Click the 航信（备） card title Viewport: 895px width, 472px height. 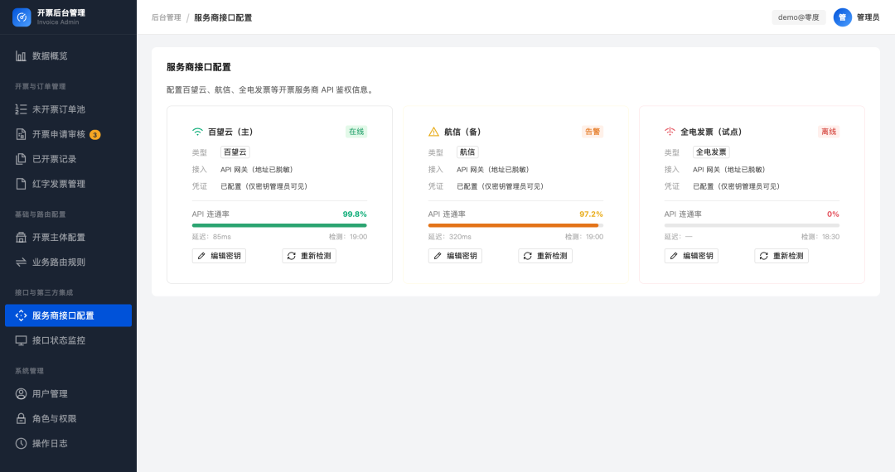click(463, 132)
